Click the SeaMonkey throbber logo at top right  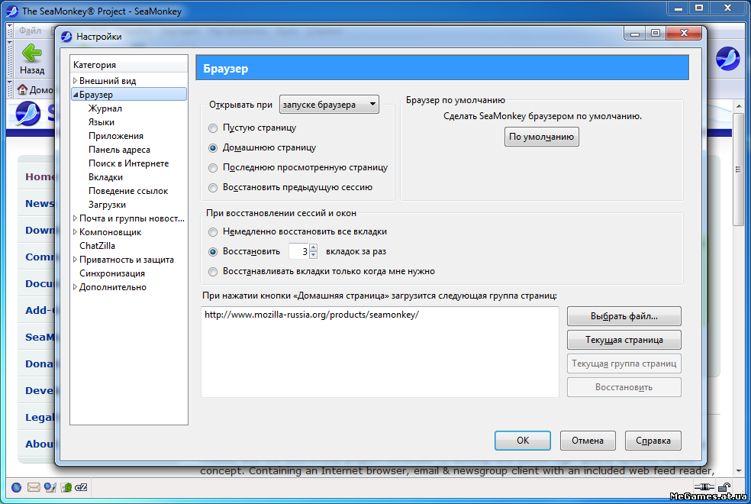pyautogui.click(x=728, y=59)
